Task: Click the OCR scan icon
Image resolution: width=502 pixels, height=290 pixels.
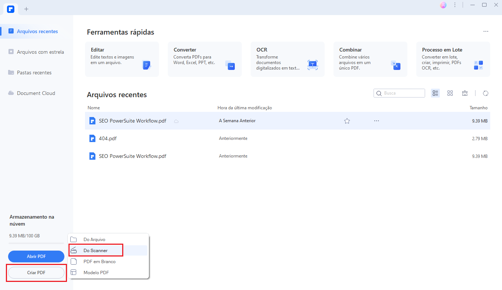Action: click(x=312, y=66)
